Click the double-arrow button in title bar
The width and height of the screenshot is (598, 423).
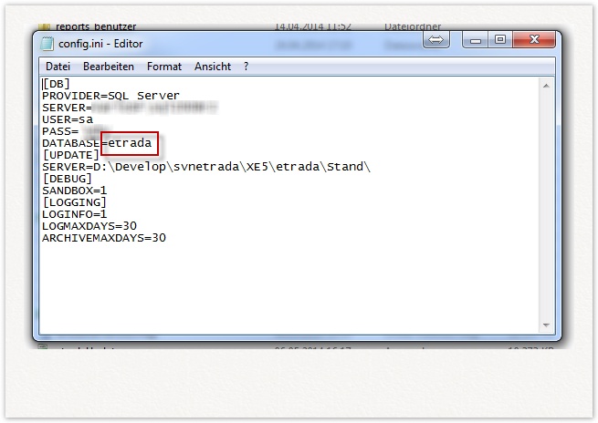tap(436, 40)
